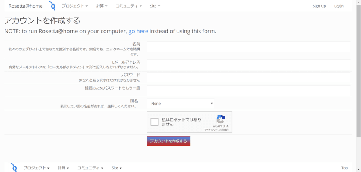
Task: Click the Login link
Action: tap(339, 6)
